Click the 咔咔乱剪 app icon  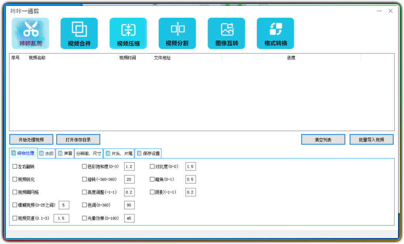tap(30, 33)
